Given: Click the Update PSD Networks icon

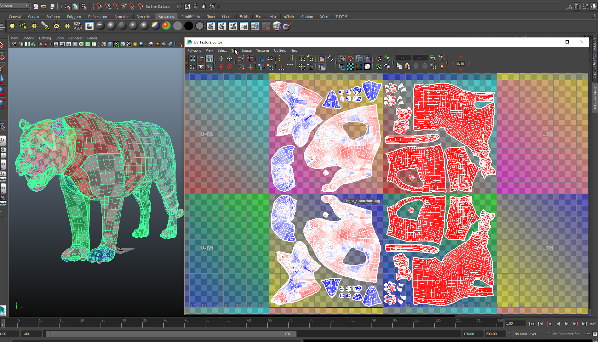Looking at the screenshot, I should pyautogui.click(x=387, y=58).
